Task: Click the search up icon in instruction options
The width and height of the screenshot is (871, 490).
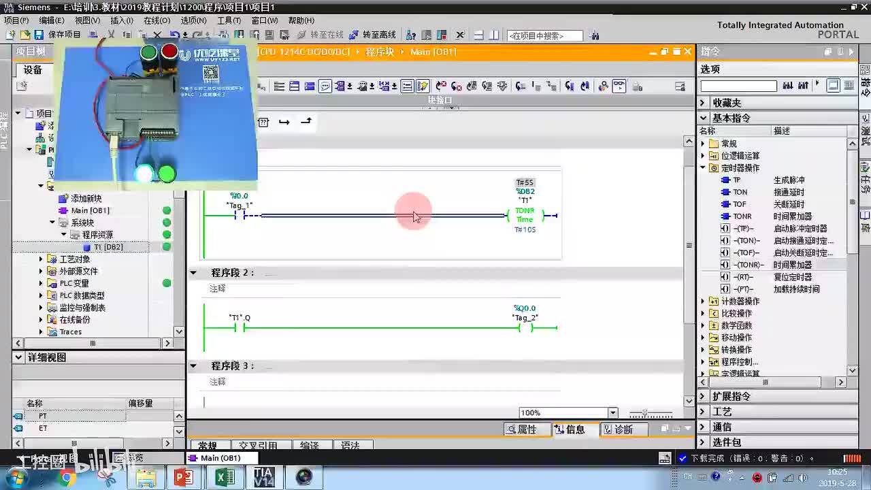Action: (804, 86)
